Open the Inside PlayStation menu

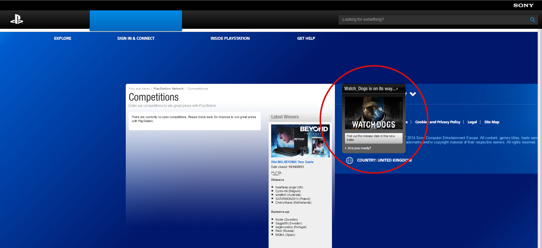[230, 38]
